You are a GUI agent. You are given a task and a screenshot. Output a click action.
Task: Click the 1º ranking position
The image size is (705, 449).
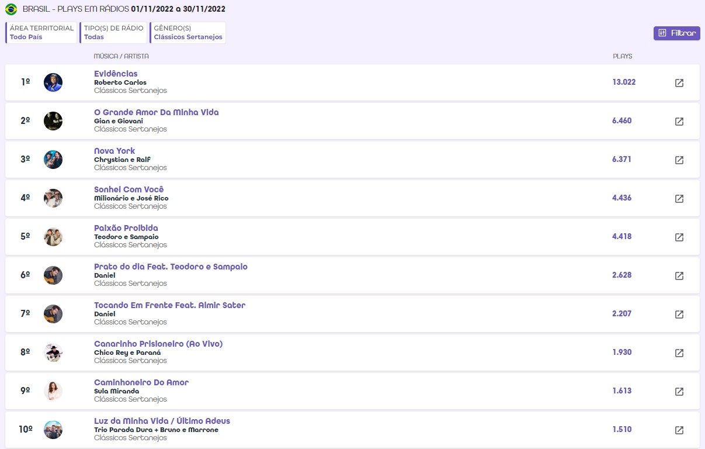pyautogui.click(x=25, y=82)
